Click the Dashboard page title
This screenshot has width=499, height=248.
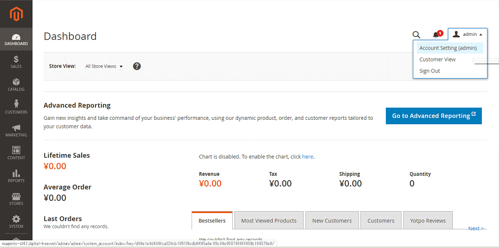70,36
